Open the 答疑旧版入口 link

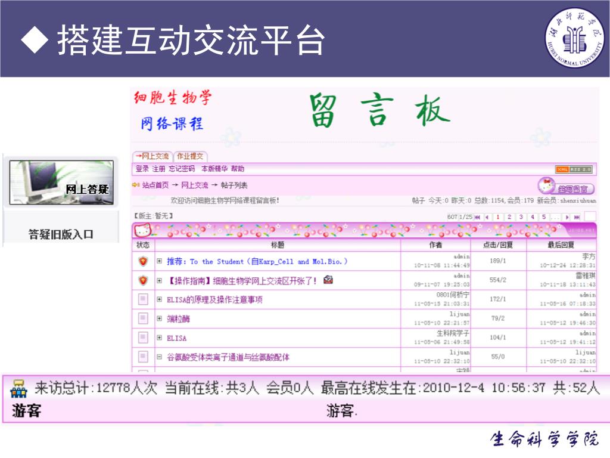[x=61, y=234]
